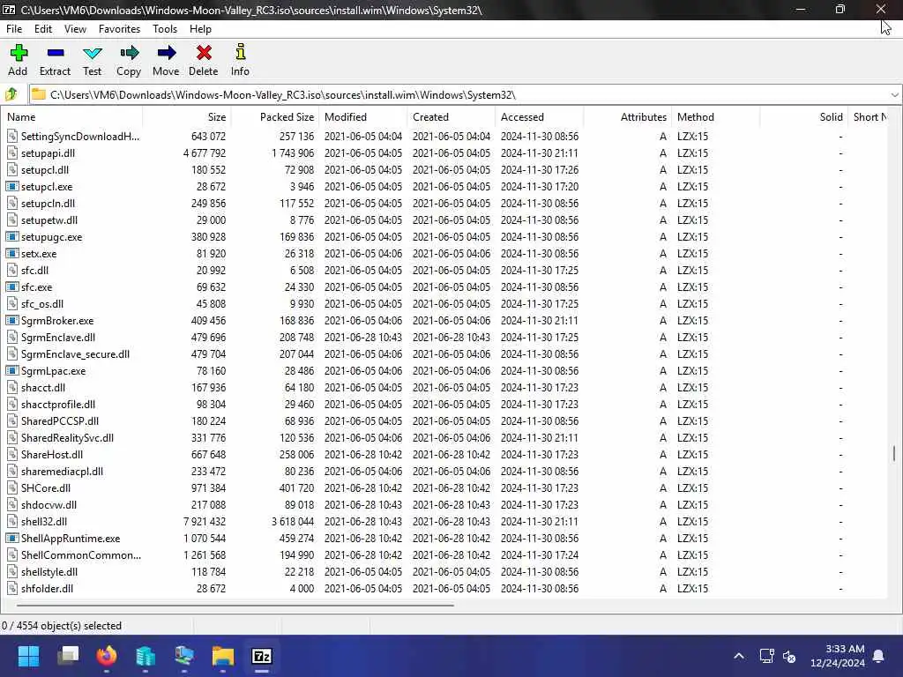Open the Edit menu
Image resolution: width=903 pixels, height=677 pixels.
43,29
